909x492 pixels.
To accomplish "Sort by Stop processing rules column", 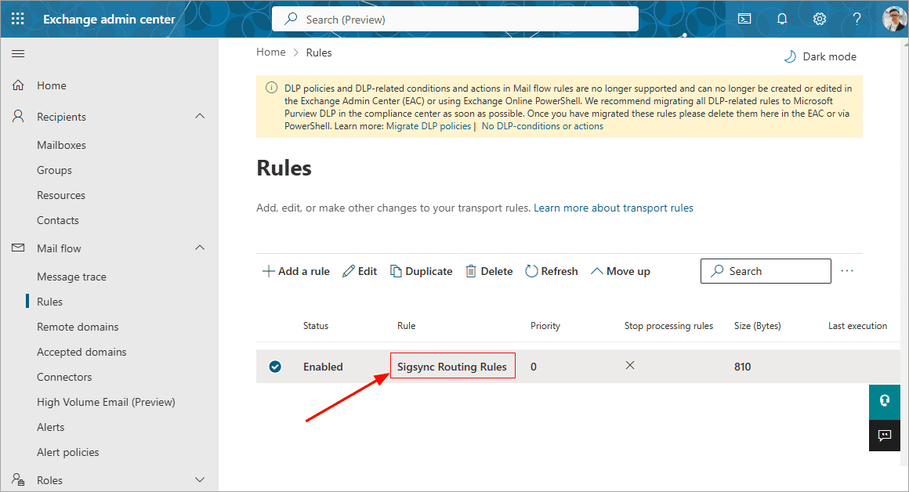I will (x=669, y=326).
